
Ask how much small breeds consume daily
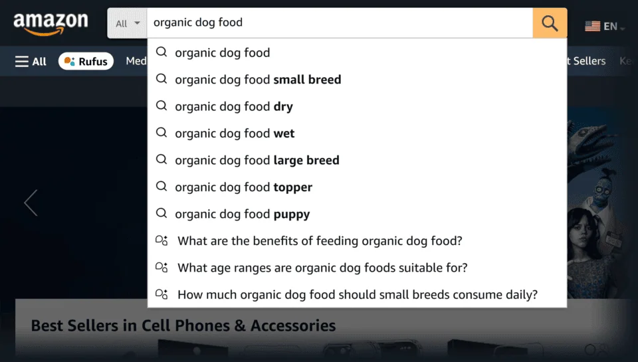point(358,295)
